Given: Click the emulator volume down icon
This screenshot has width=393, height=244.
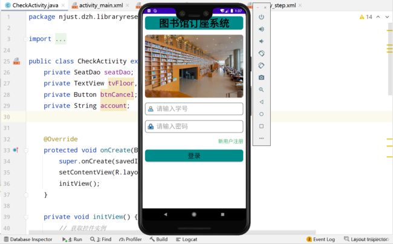Looking at the screenshot, I should pos(261,41).
